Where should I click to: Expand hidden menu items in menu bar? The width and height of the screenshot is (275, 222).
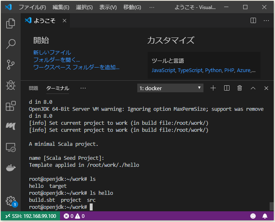click(152, 7)
